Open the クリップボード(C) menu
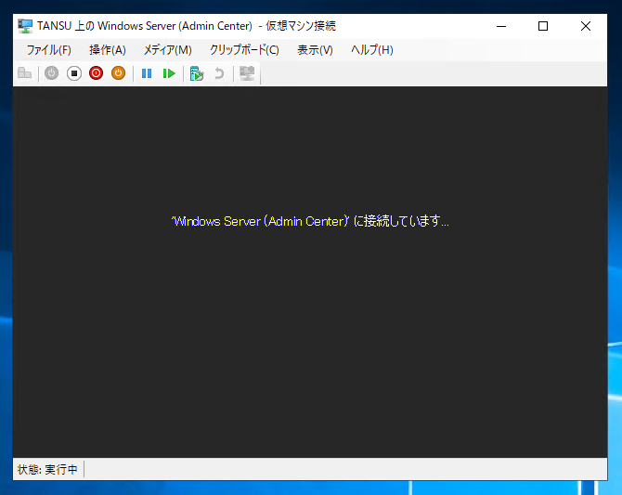This screenshot has width=622, height=495. (x=244, y=50)
